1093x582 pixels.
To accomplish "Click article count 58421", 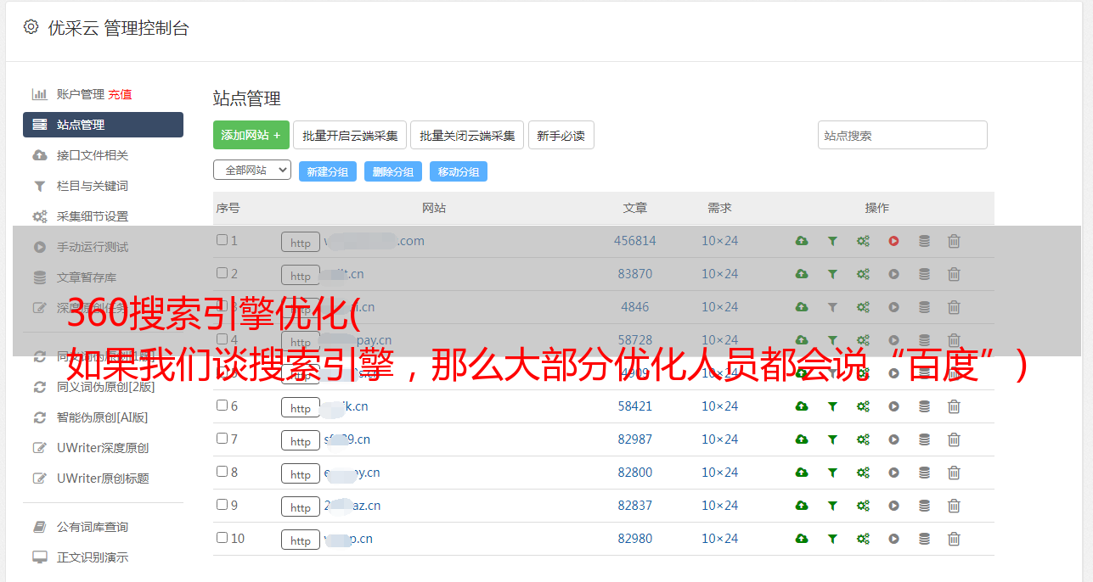I will tap(635, 406).
